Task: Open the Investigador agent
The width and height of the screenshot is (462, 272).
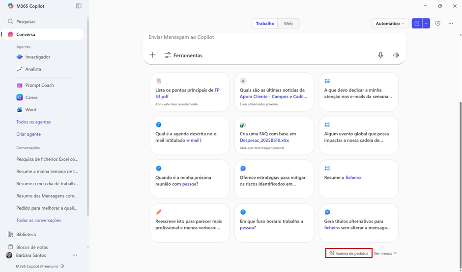Action: click(37, 57)
